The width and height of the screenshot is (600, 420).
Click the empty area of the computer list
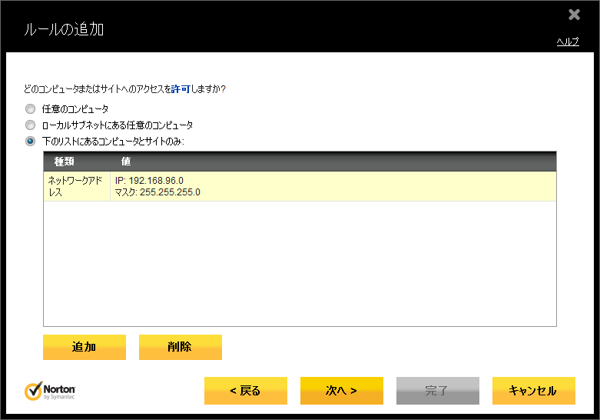coord(300,262)
